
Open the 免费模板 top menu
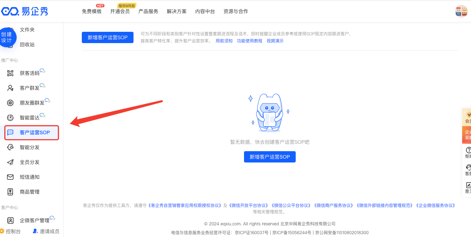tap(92, 11)
